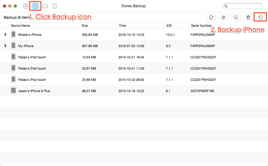Screen dimensions: 268x166
Task: Click the iTunes Backup window title
Action: click(x=133, y=6)
